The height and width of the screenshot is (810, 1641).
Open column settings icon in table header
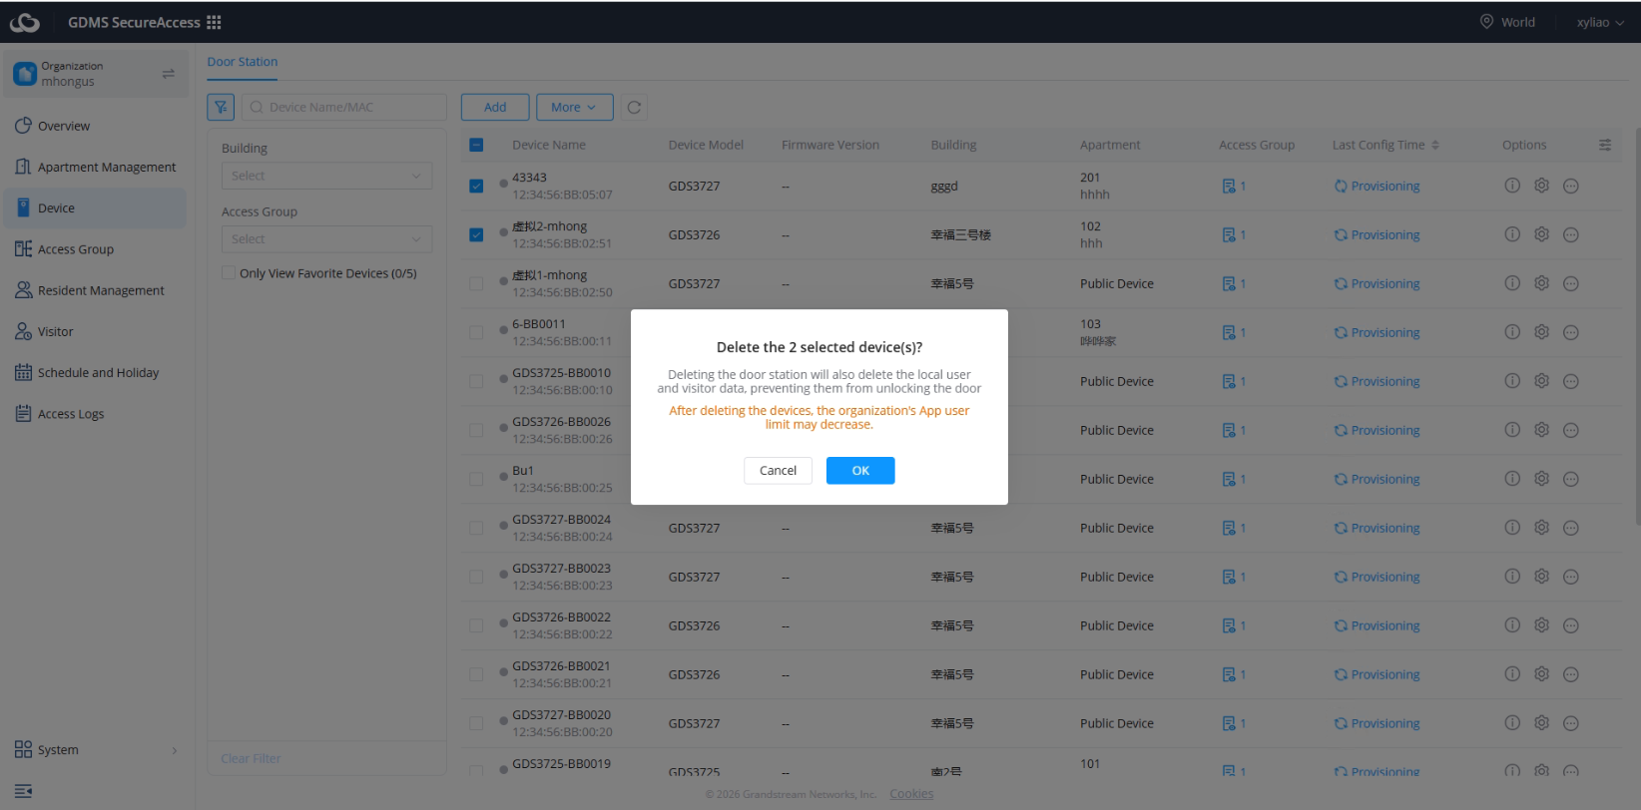(1604, 145)
